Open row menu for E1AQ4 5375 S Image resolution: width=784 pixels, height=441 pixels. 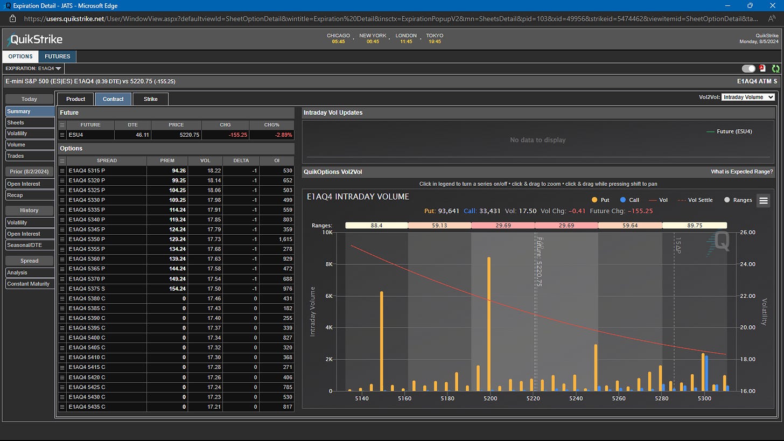point(62,289)
